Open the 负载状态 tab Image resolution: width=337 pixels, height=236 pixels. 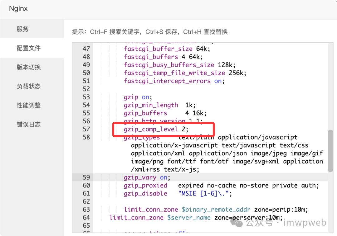click(29, 86)
